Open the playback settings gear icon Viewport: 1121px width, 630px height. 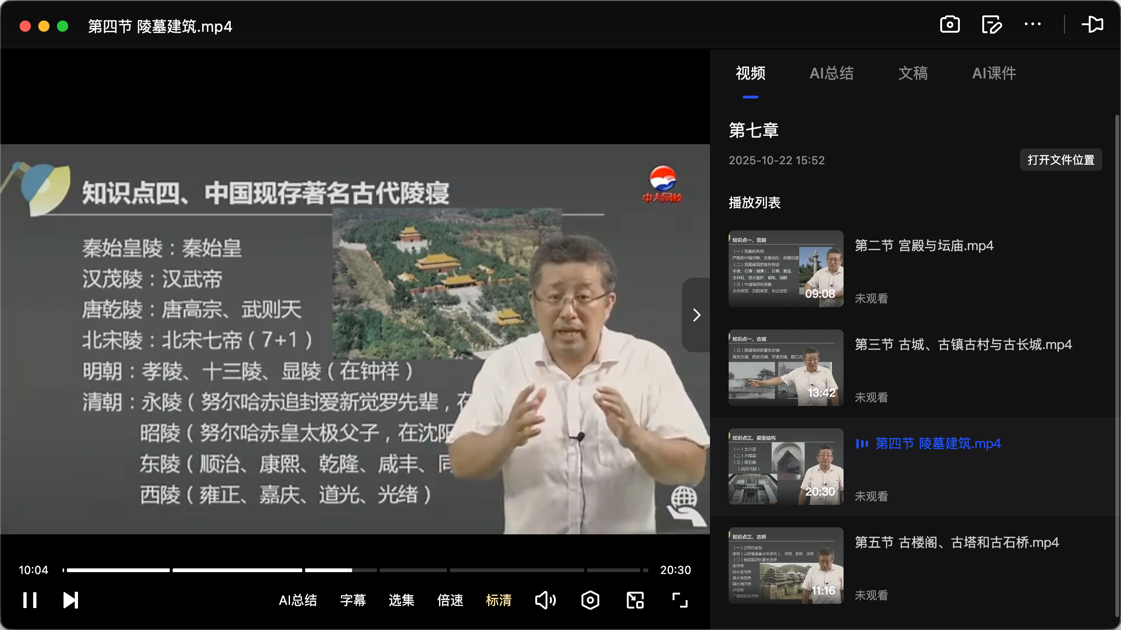click(590, 600)
